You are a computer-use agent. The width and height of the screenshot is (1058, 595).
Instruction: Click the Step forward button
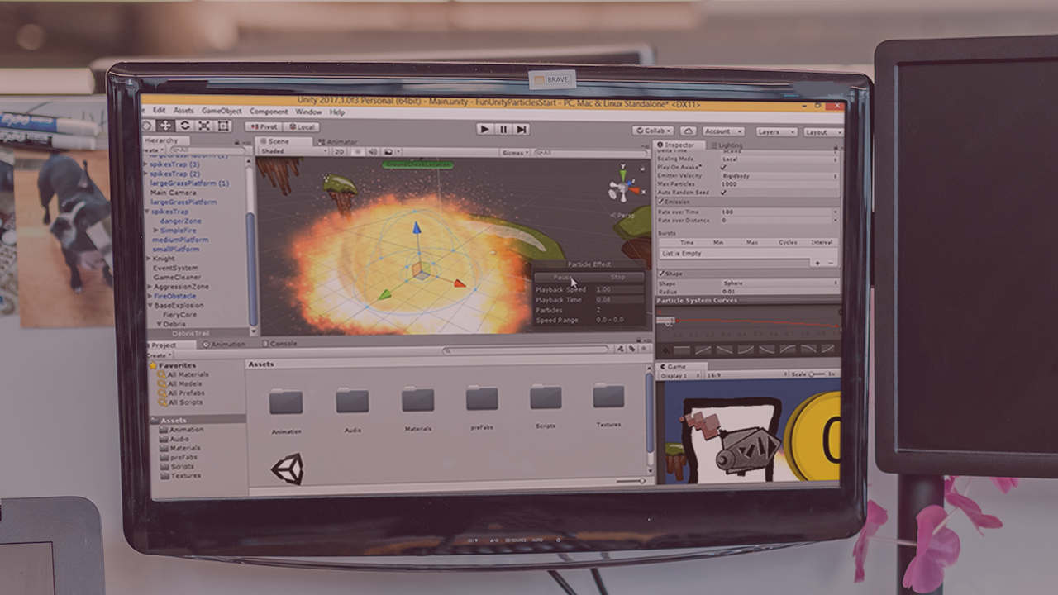click(x=522, y=129)
